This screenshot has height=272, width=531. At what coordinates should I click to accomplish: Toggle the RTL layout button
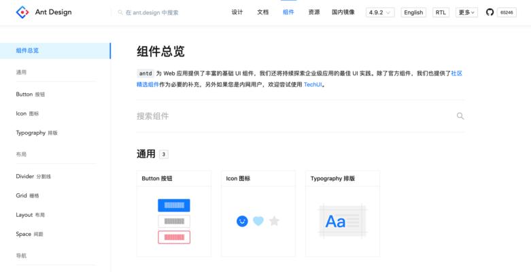441,12
